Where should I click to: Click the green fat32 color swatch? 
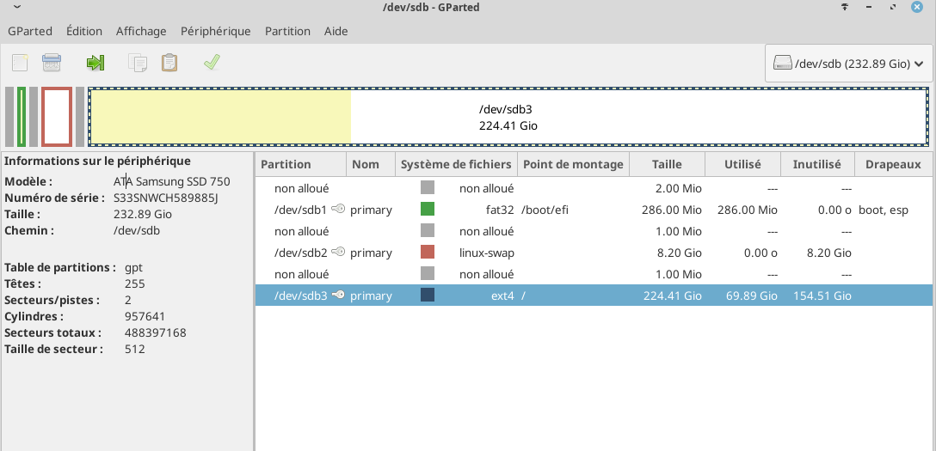click(428, 210)
